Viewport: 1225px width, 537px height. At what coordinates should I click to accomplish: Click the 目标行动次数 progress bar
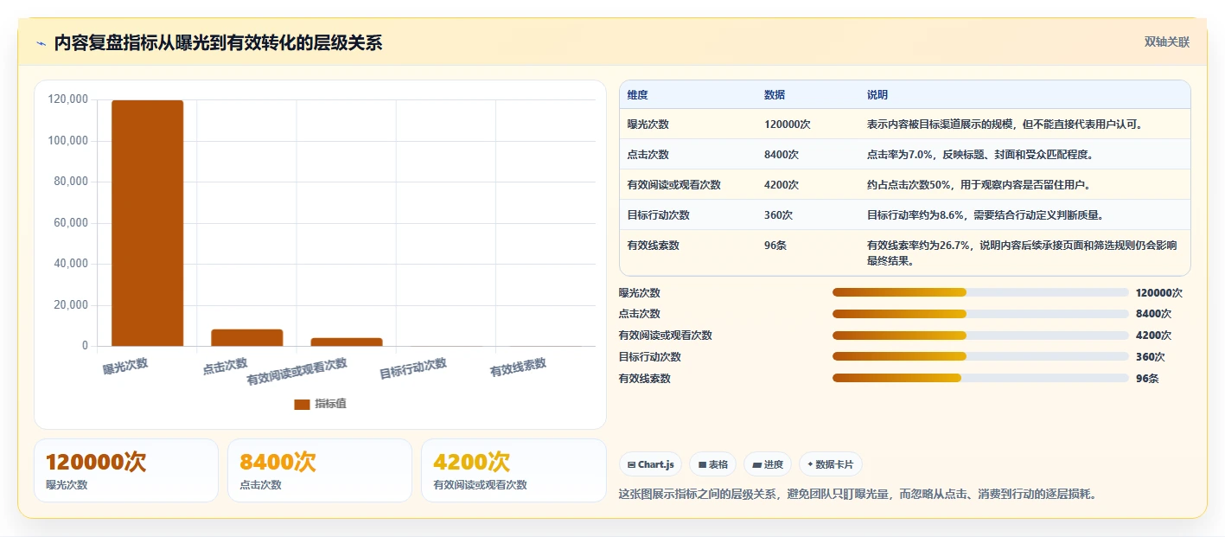pyautogui.click(x=980, y=356)
